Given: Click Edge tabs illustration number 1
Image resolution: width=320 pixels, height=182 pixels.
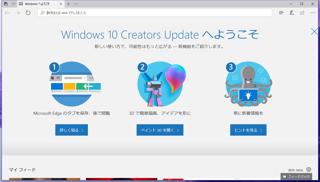Looking at the screenshot, I should pyautogui.click(x=75, y=84).
